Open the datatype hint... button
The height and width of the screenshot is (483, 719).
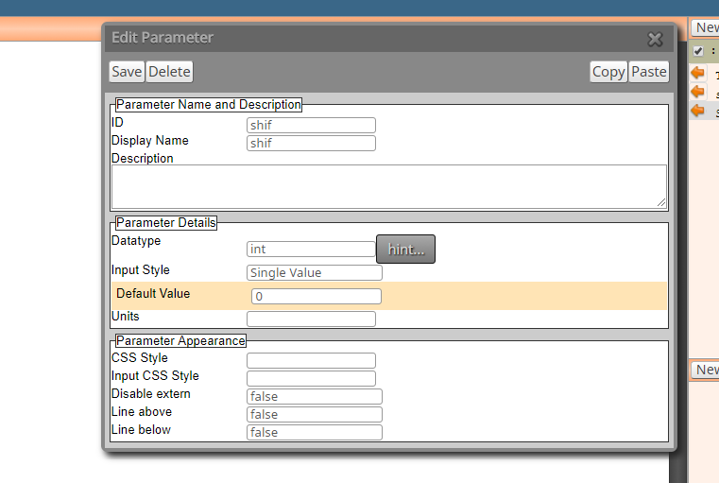pos(406,250)
